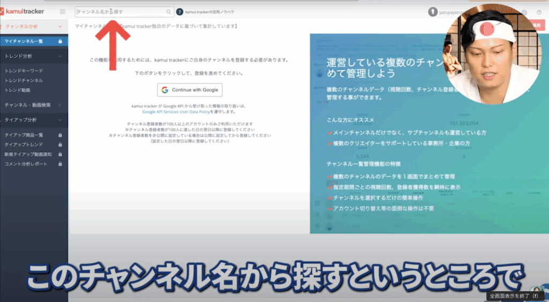Open トレンドキーワード menu item
The height and width of the screenshot is (302, 549).
click(x=24, y=71)
